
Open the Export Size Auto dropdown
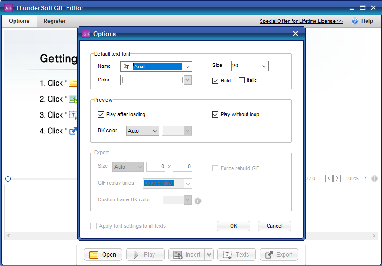[x=128, y=167]
